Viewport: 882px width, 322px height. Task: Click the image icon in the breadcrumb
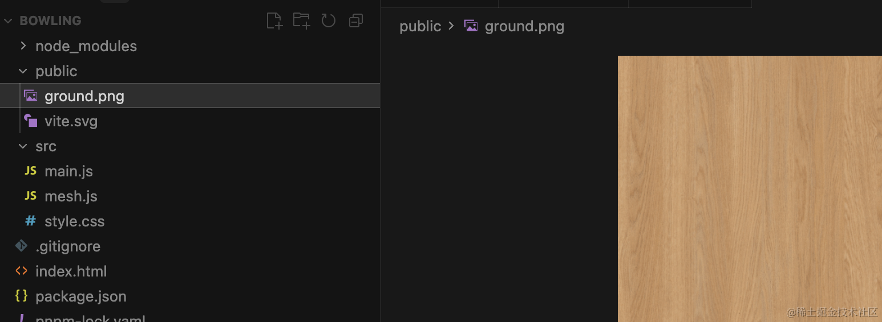point(471,26)
